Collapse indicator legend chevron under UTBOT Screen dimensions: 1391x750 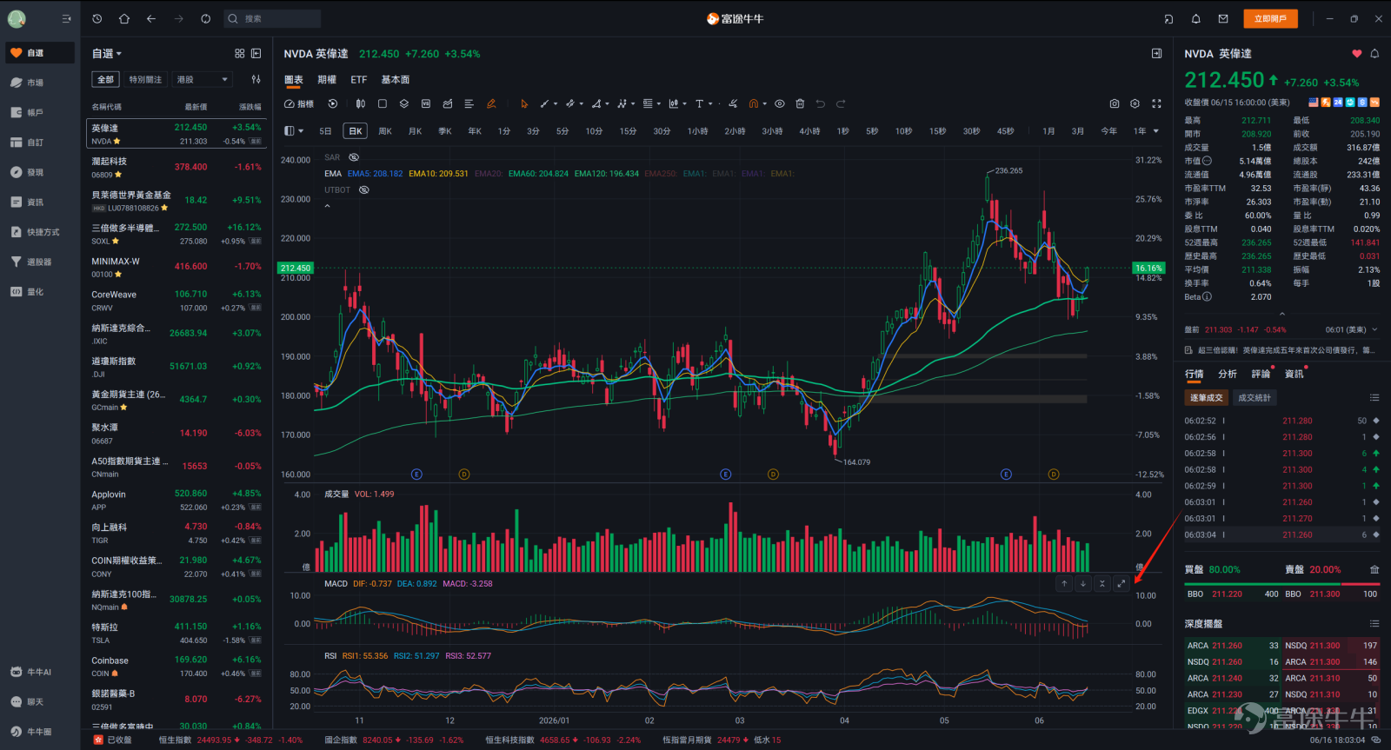[x=328, y=206]
